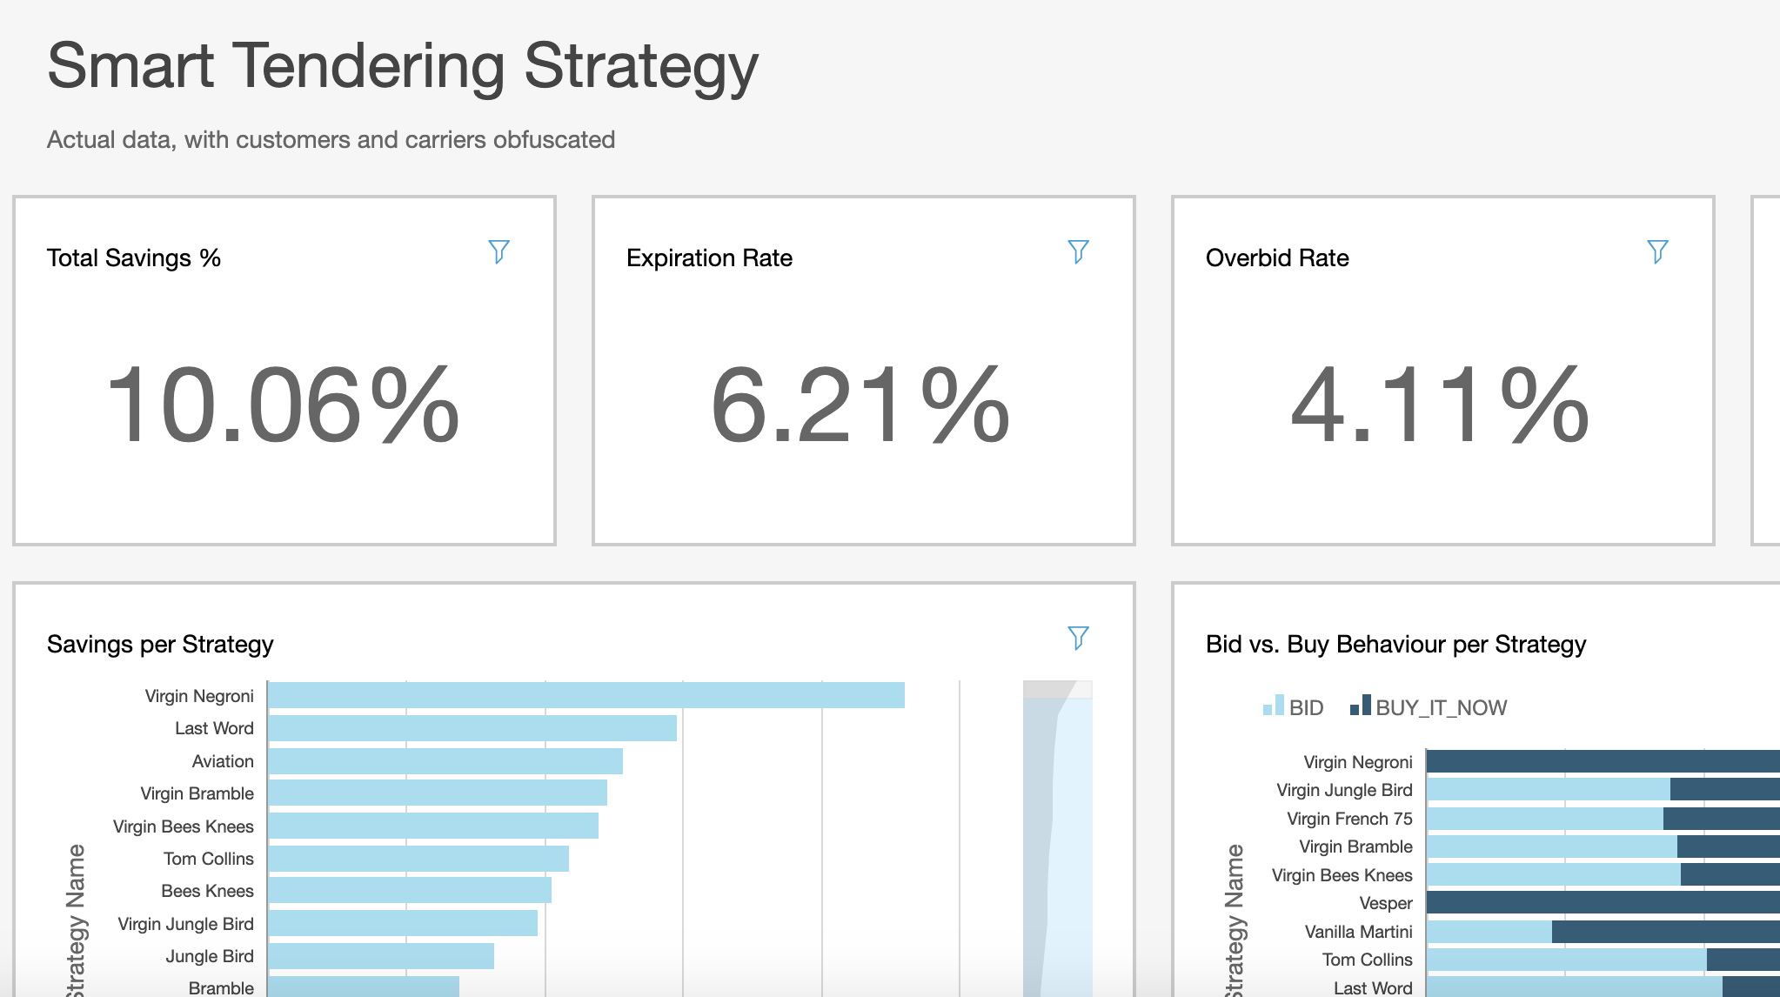1780x997 pixels.
Task: Click the Last Word label in Savings chart
Action: coord(214,728)
